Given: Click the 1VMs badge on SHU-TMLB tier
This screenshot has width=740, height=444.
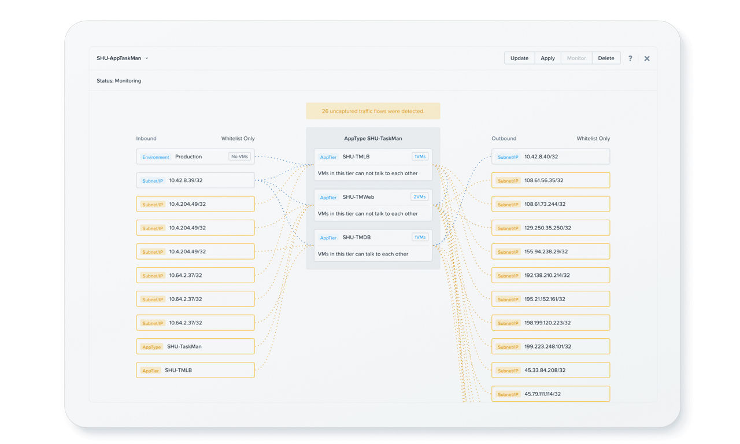Looking at the screenshot, I should pos(420,157).
